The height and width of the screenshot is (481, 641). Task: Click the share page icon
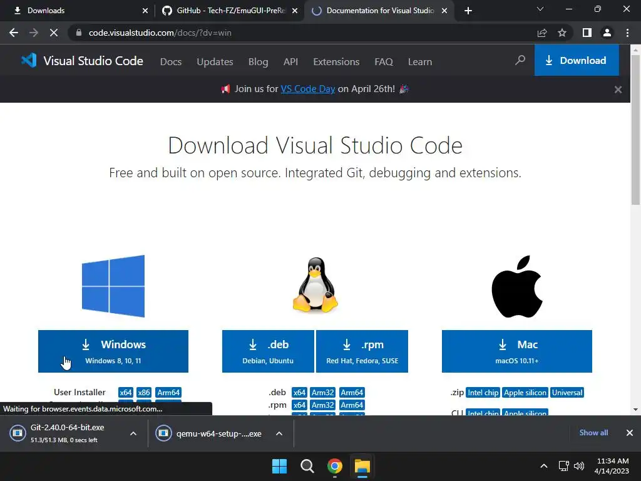(x=542, y=33)
